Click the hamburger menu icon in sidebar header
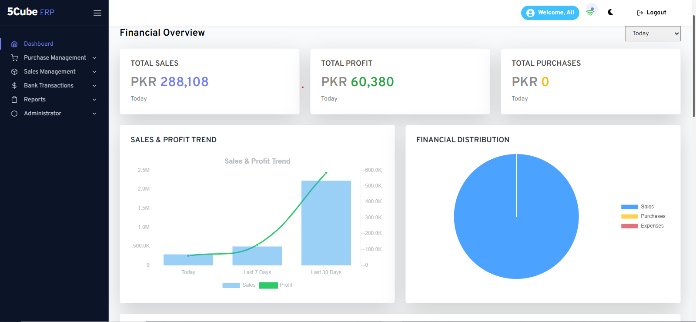 point(97,13)
